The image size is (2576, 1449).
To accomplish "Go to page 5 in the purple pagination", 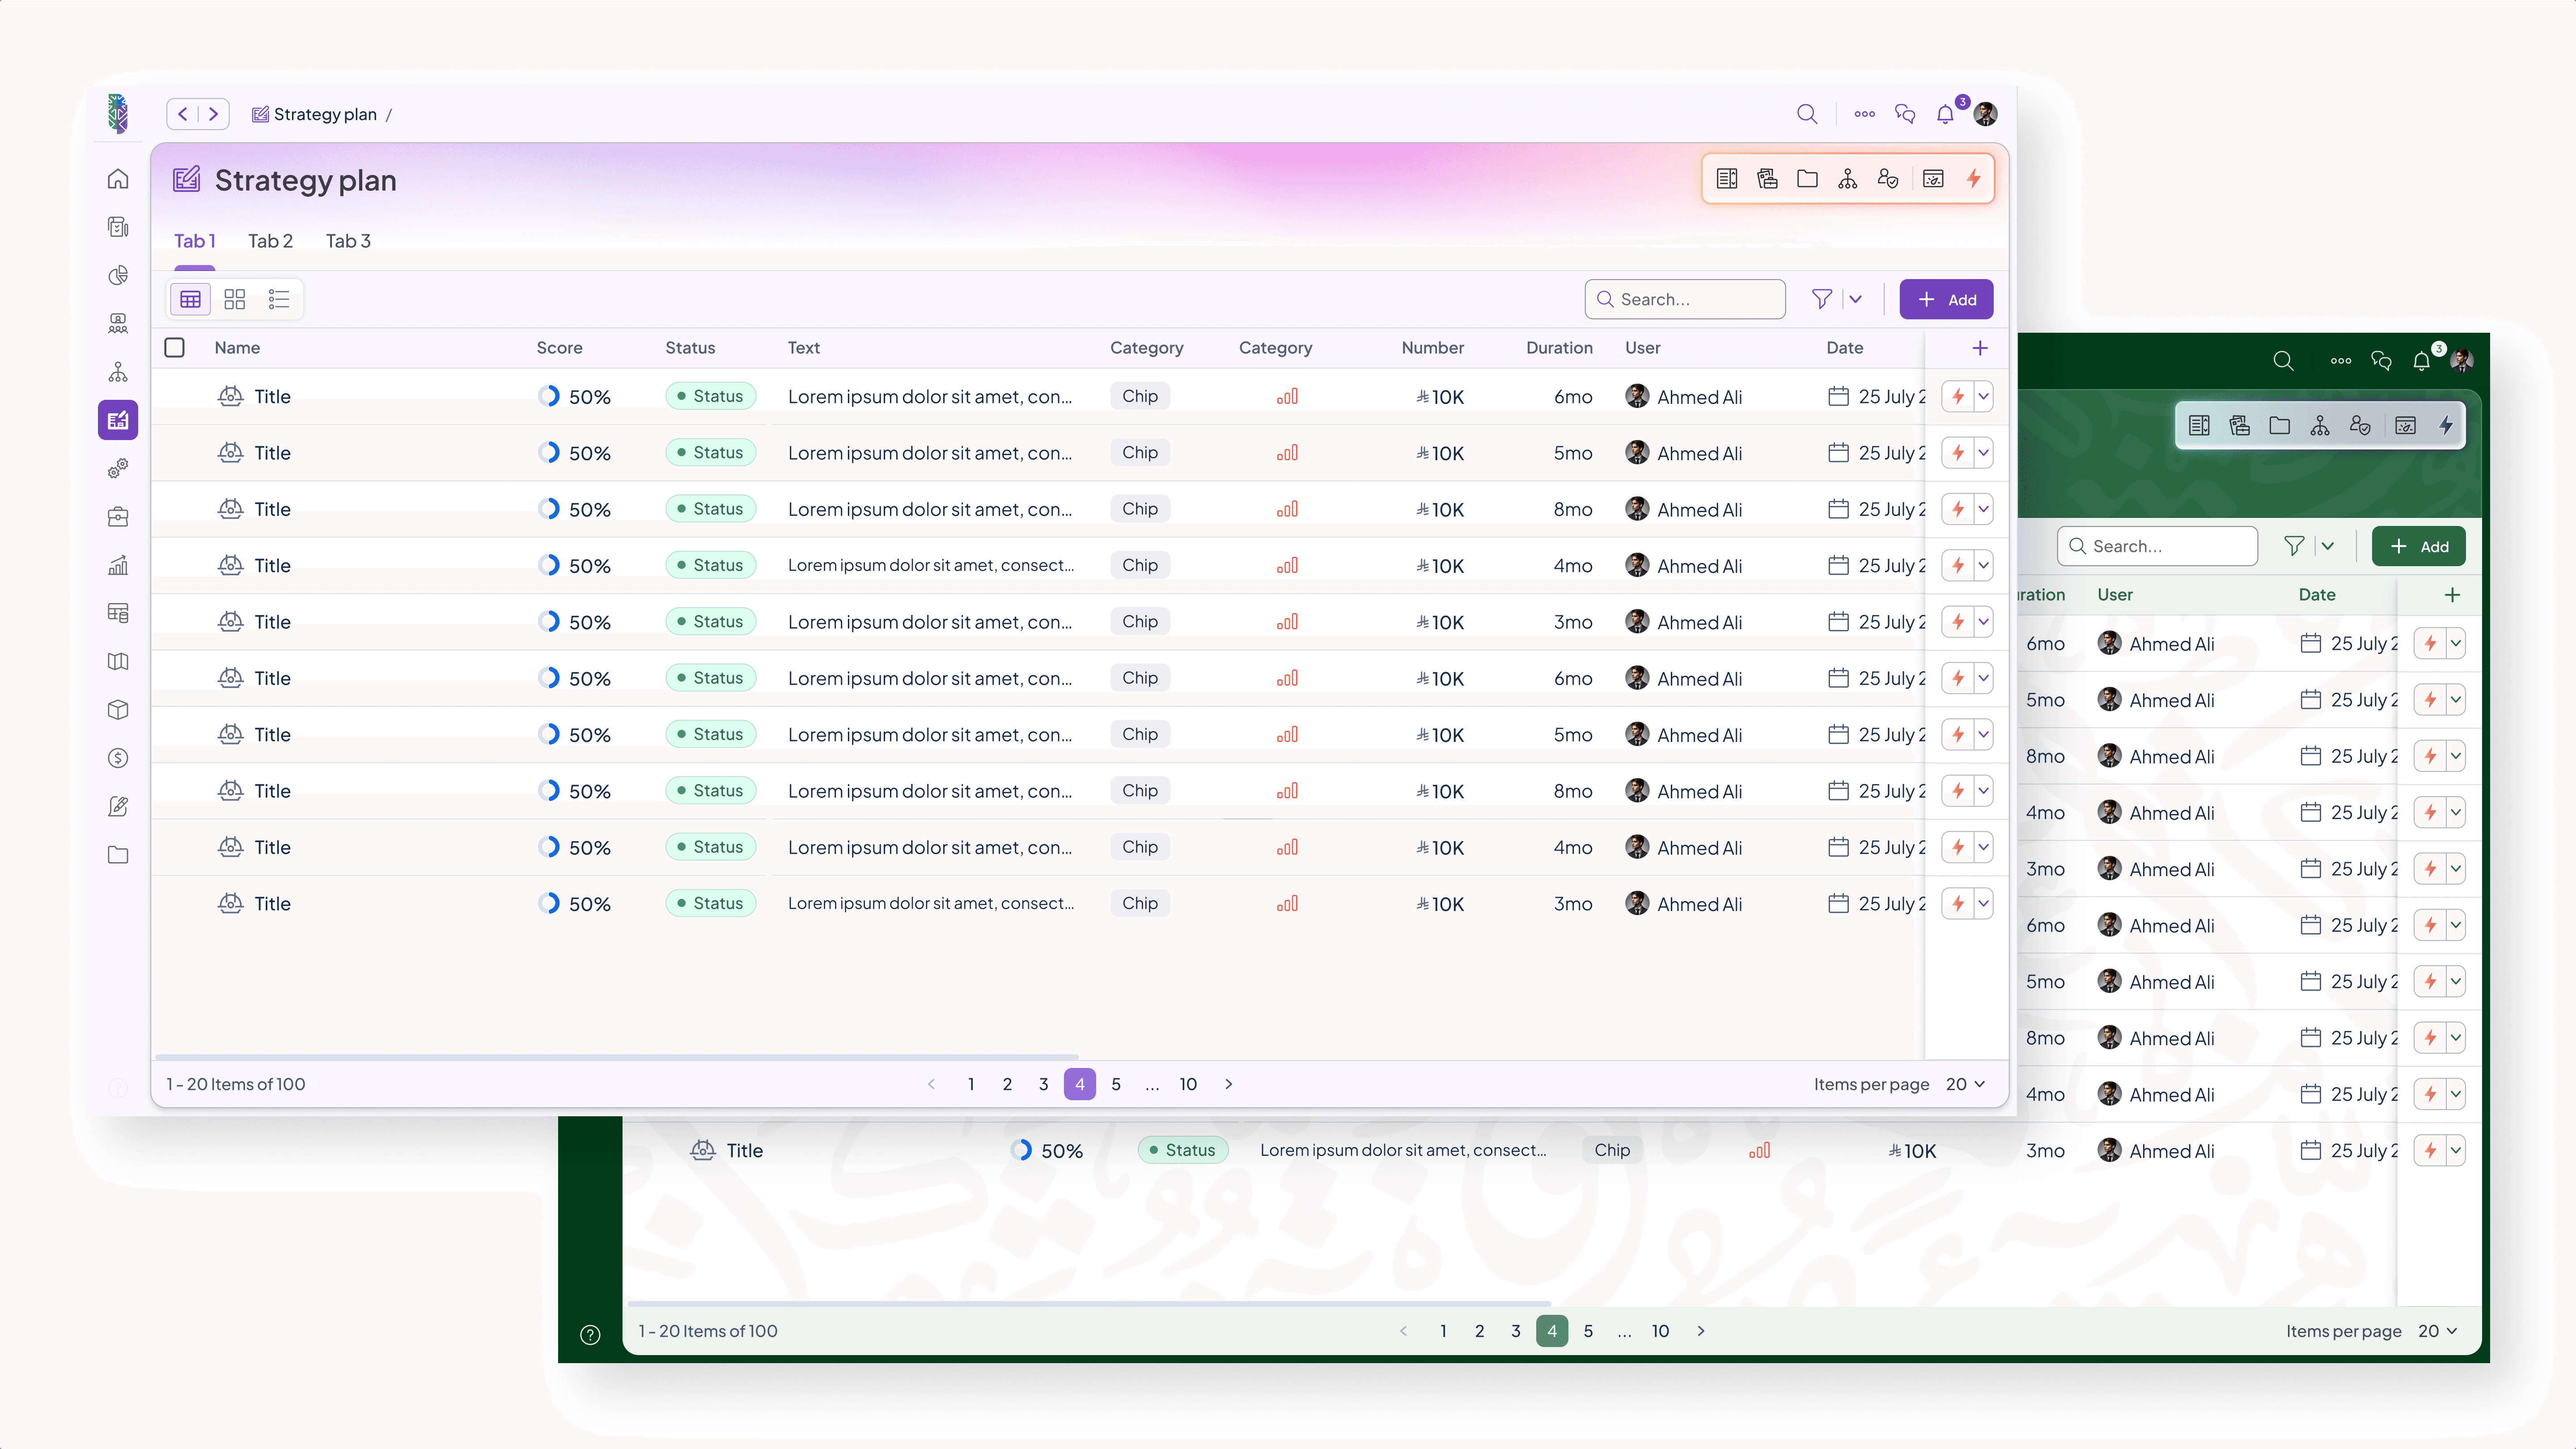I will (1116, 1084).
